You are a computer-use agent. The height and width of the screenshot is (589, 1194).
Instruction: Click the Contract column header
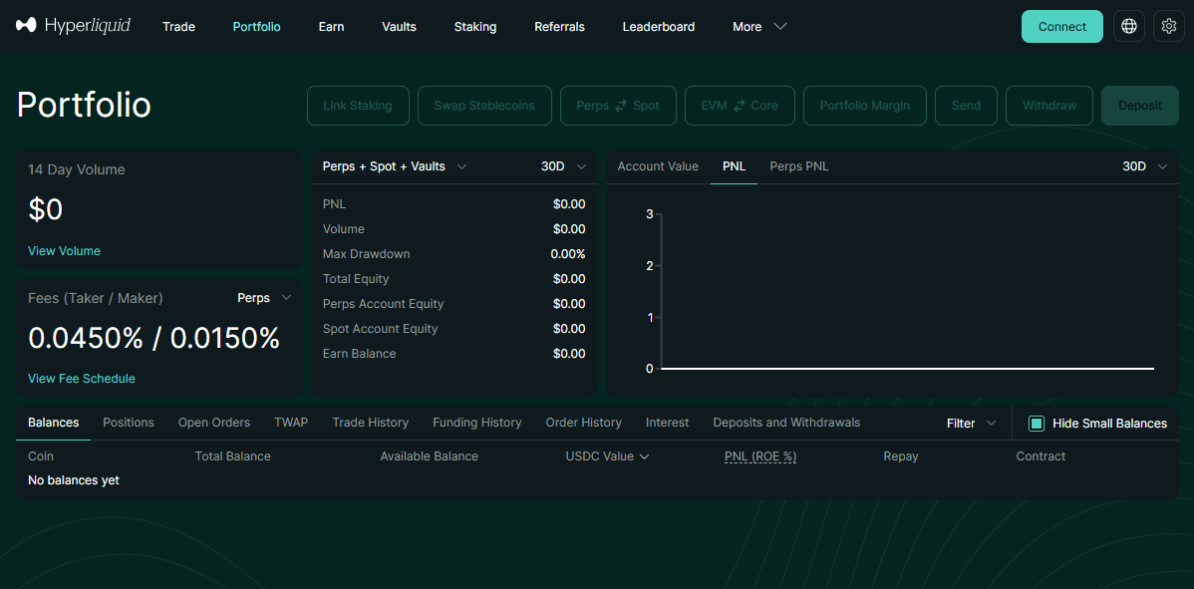[1041, 456]
